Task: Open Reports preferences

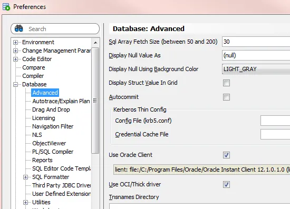Action: pyautogui.click(x=42, y=160)
